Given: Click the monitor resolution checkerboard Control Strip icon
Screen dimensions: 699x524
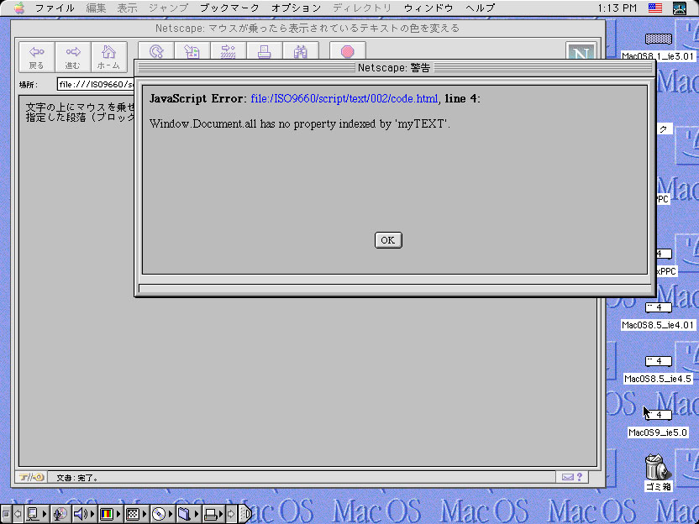Looking at the screenshot, I should (135, 514).
